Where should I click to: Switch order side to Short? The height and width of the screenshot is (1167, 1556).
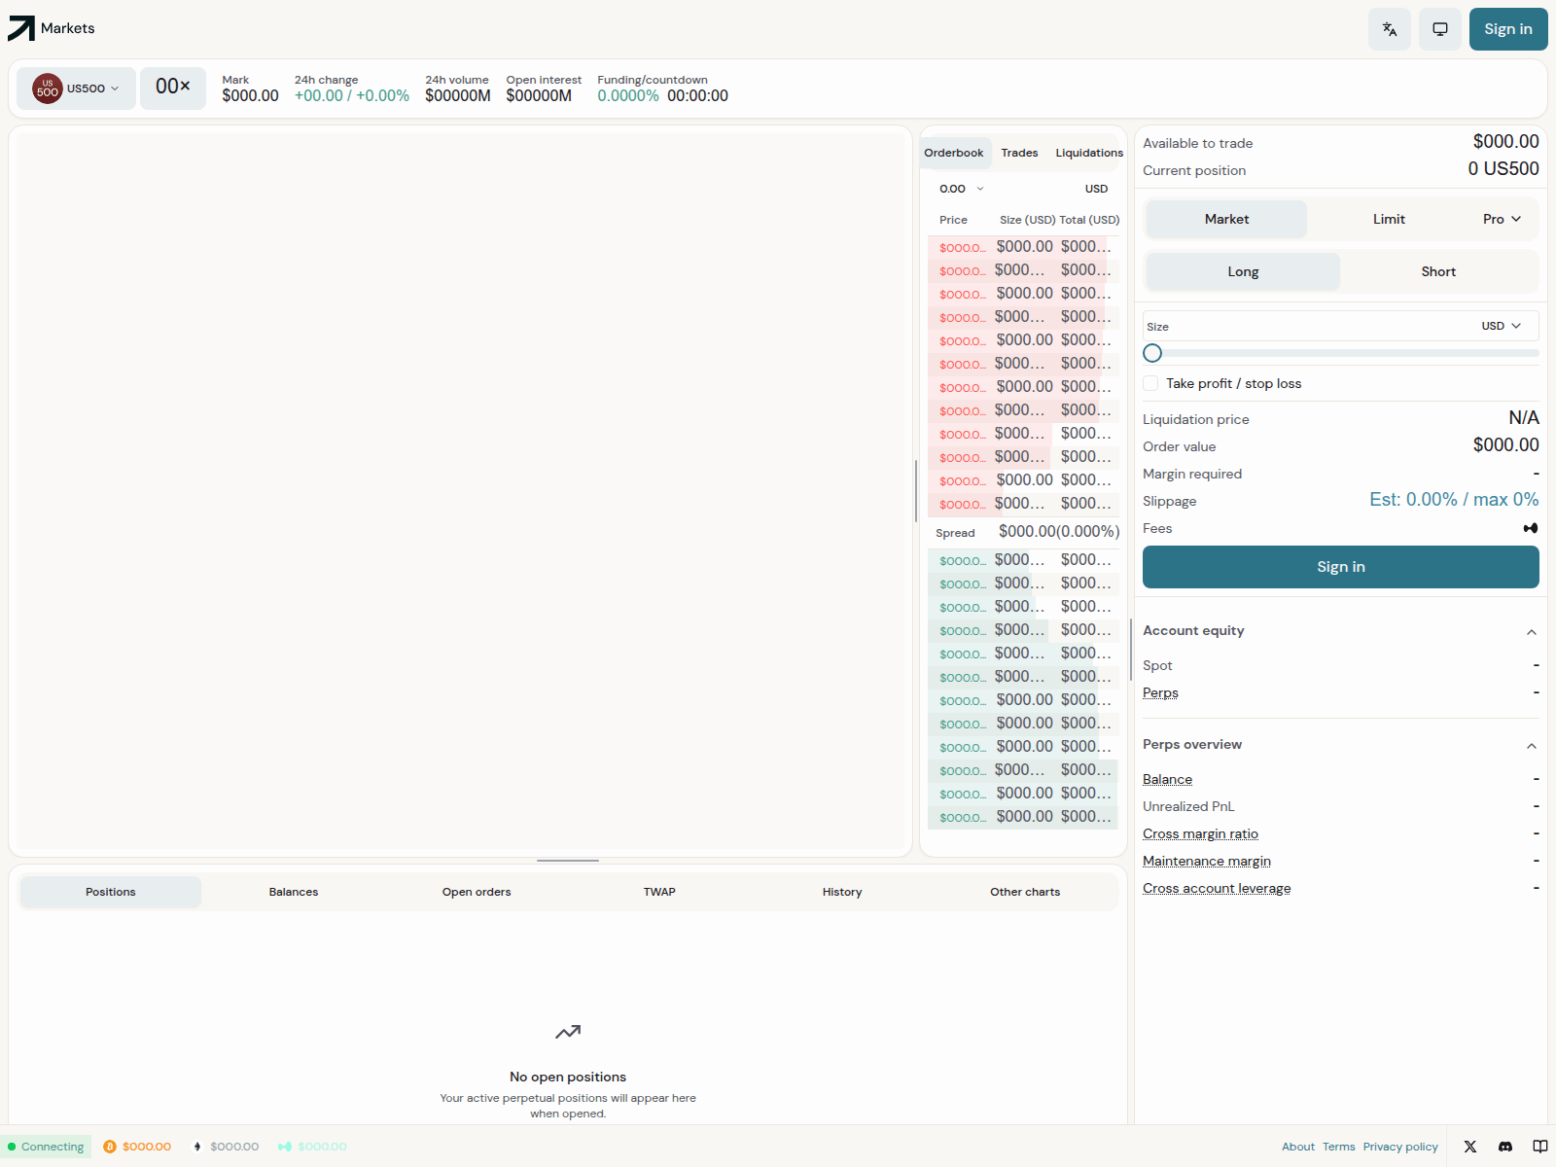click(1438, 271)
